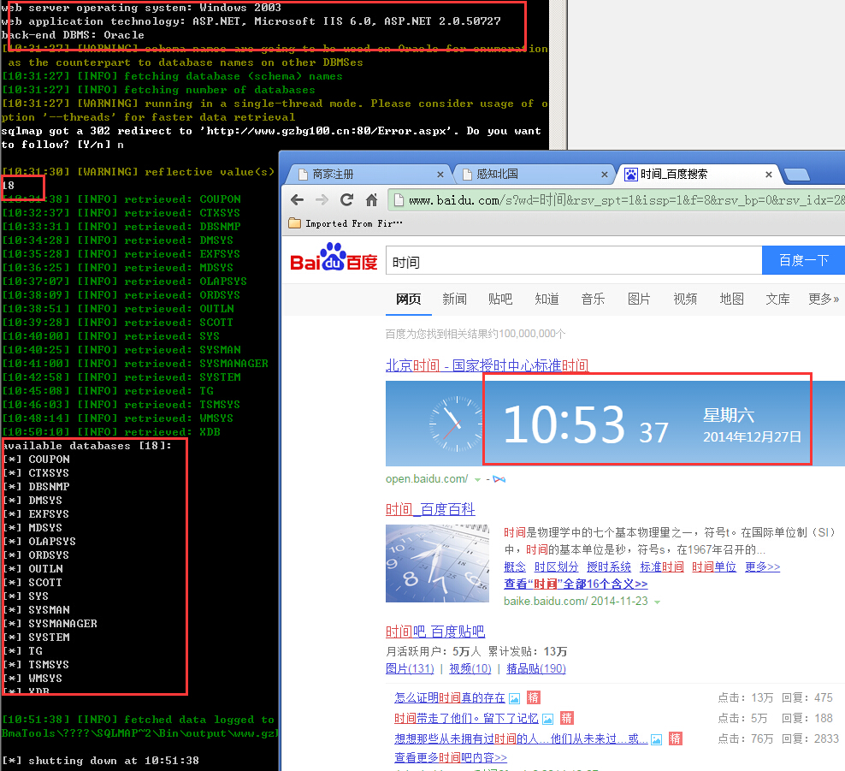Open 北京时间 - 国家授时中心标准时间 result
This screenshot has height=771, width=845.
click(x=487, y=365)
